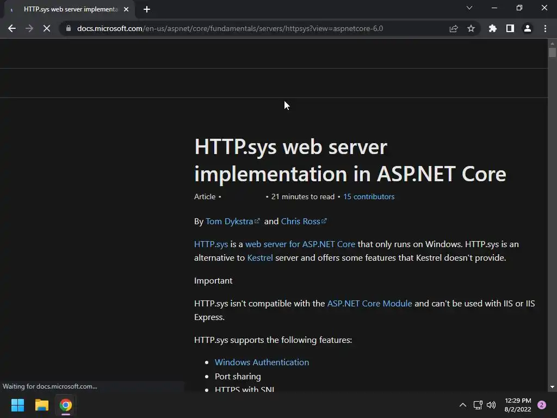Viewport: 557px width, 418px height.
Task: Click the page title heading
Action: pos(350,161)
